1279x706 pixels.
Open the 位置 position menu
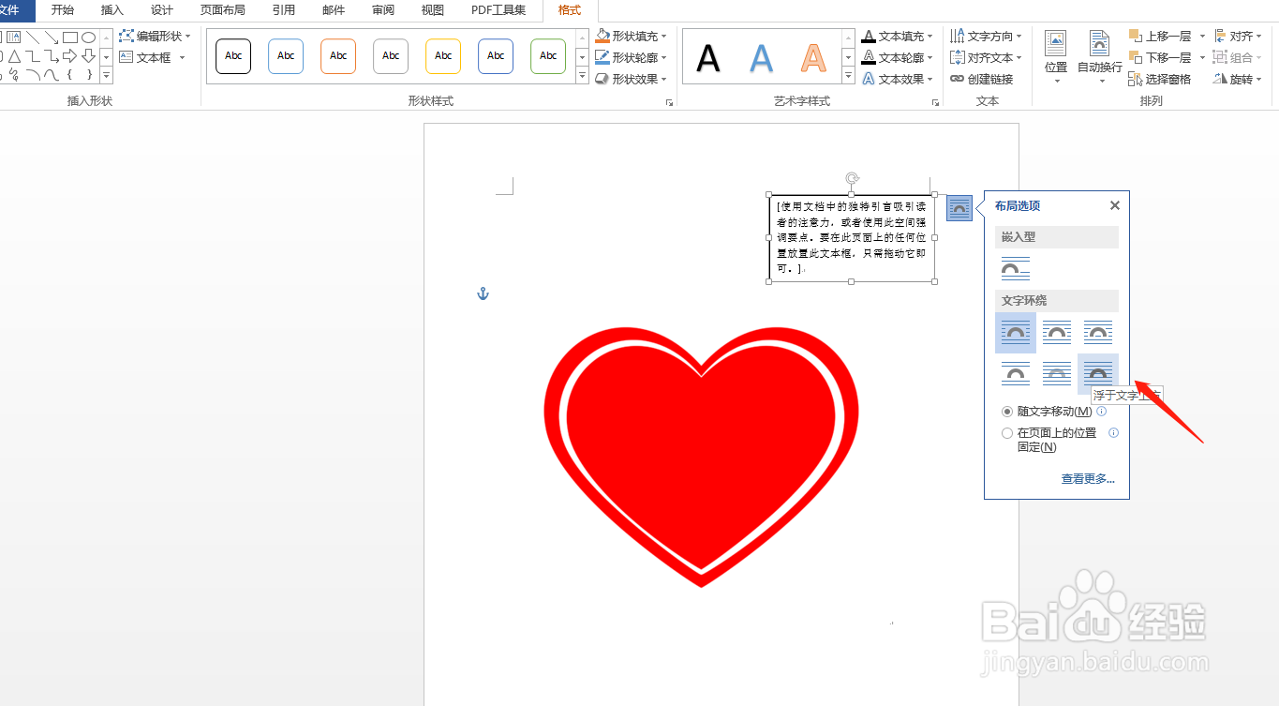(x=1056, y=56)
